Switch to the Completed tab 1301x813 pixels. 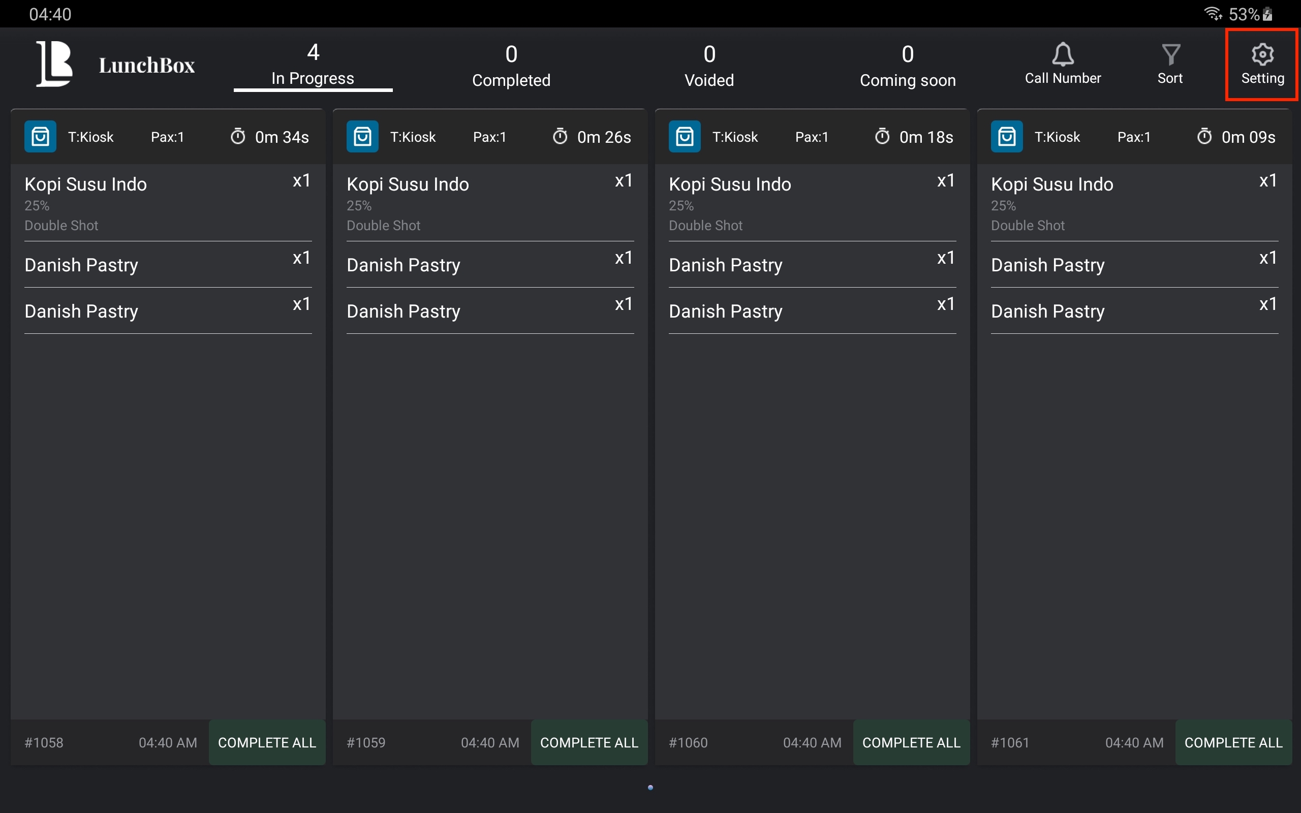pyautogui.click(x=511, y=66)
